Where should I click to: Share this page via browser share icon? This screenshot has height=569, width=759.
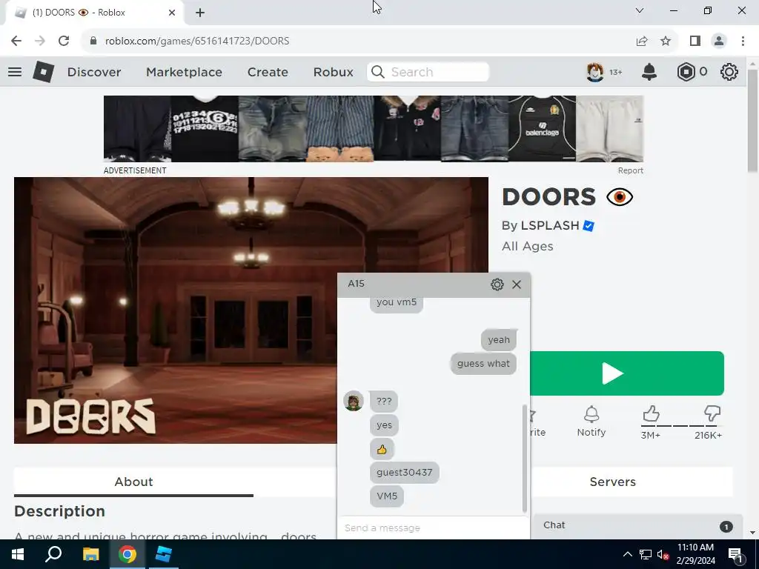click(x=642, y=41)
